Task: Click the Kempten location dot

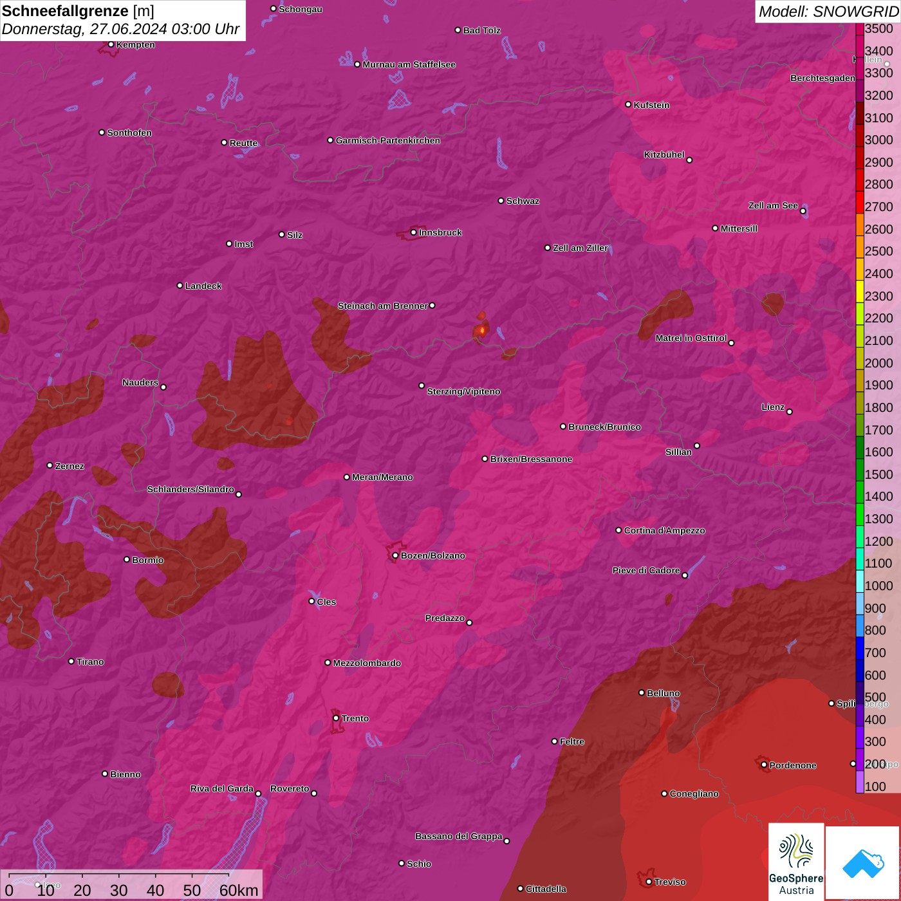Action: (111, 44)
